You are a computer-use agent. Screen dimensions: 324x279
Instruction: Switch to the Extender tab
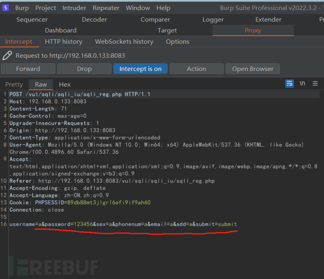(x=269, y=19)
